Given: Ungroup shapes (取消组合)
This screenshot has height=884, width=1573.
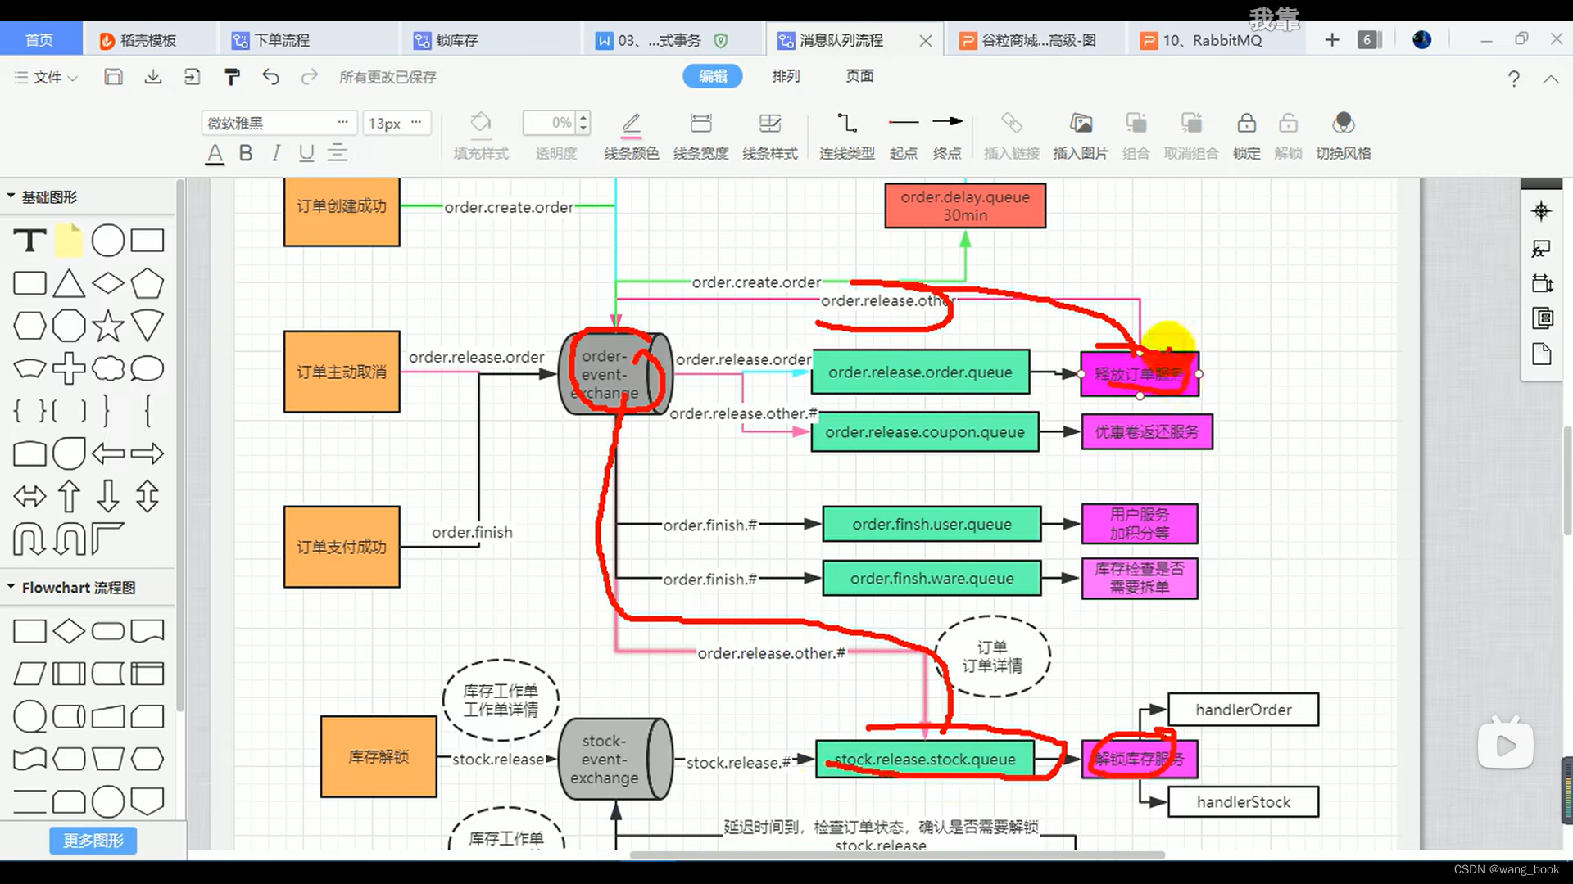Looking at the screenshot, I should click(1191, 136).
